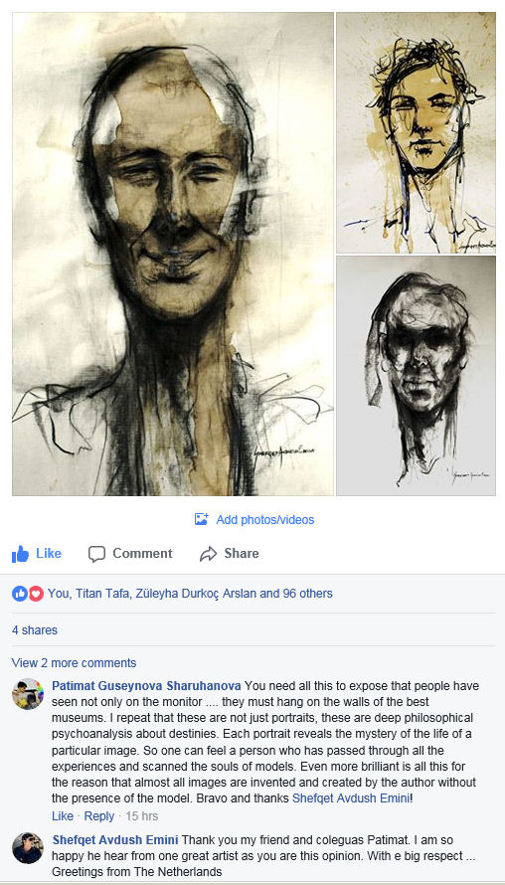Expand View 2 more comments
505x885 pixels.
(x=74, y=662)
